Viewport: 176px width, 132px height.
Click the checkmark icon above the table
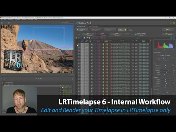click(137, 38)
